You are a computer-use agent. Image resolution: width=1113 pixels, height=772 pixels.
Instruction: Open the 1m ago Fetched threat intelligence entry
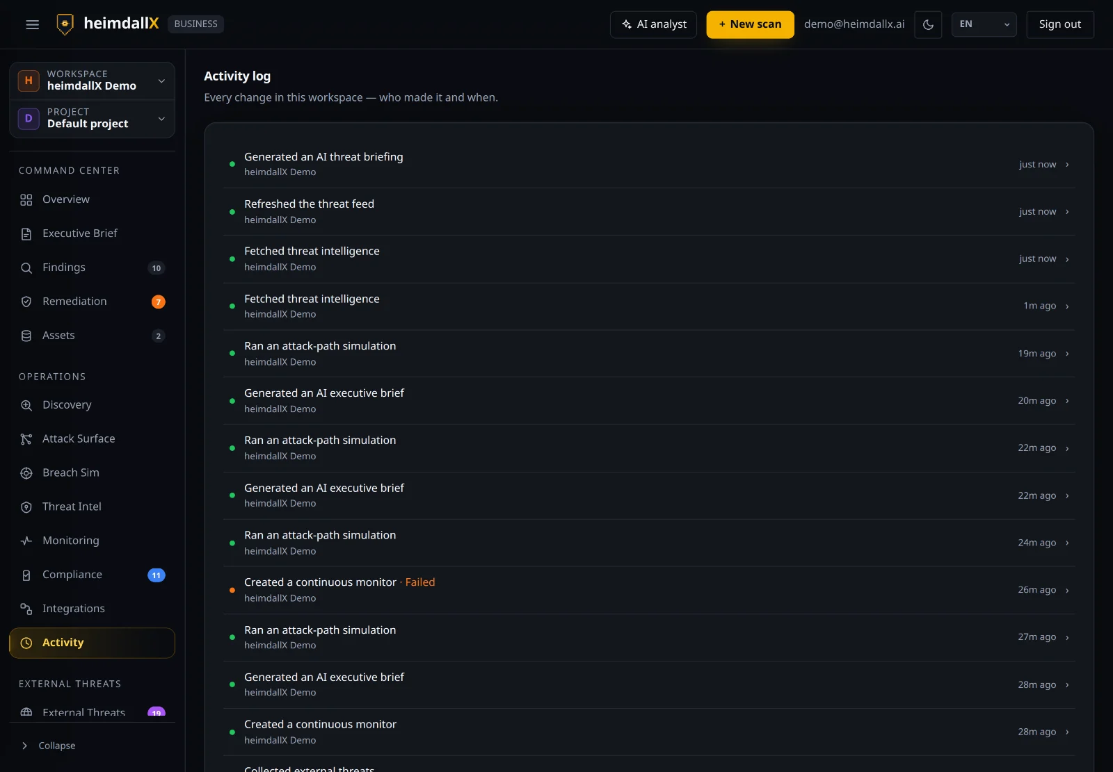pos(649,306)
